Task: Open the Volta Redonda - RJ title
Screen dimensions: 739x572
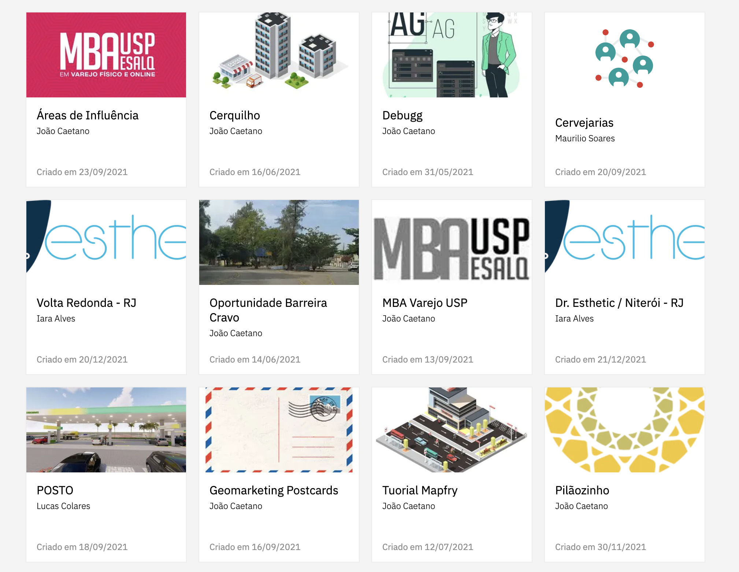Action: coord(86,303)
